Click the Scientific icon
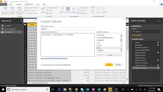Viewport: 163px width, 92px height. click(74, 9)
